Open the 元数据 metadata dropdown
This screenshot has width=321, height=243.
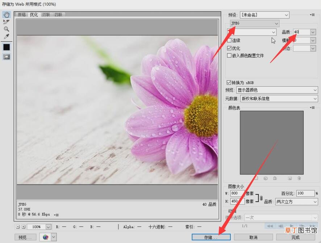click(x=279, y=99)
